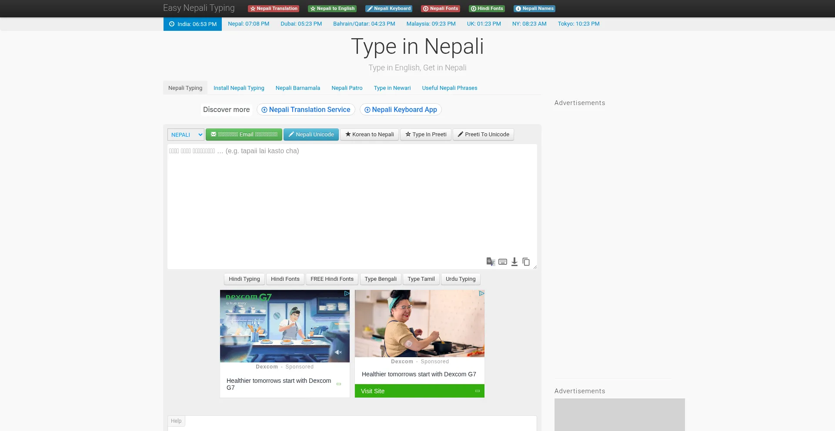Image resolution: width=835 pixels, height=431 pixels.
Task: Unmute the Dexcom video advertisement
Action: 338,352
